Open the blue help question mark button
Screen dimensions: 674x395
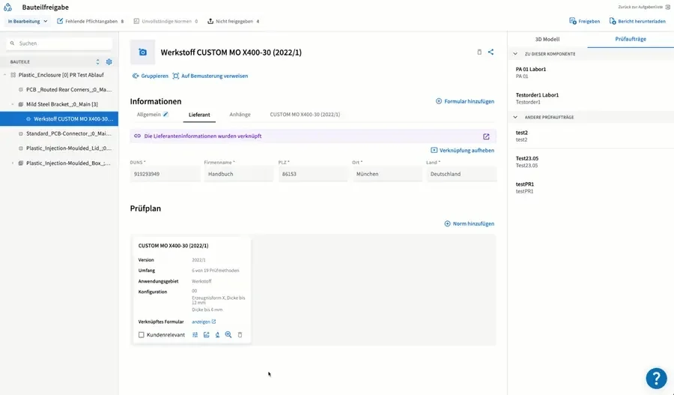[656, 379]
